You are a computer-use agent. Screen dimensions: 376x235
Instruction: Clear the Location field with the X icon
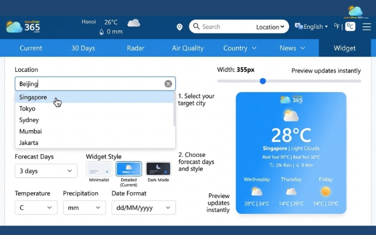pyautogui.click(x=168, y=83)
